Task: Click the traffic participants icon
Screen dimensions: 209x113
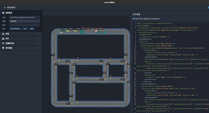Action: [3, 43]
